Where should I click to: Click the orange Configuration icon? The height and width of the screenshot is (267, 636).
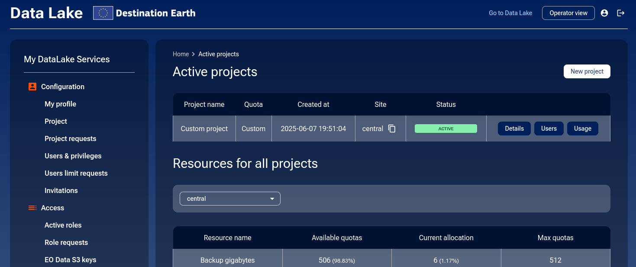click(32, 87)
